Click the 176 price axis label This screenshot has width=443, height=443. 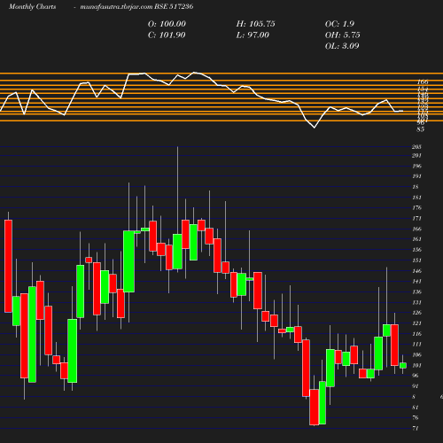click(x=416, y=208)
